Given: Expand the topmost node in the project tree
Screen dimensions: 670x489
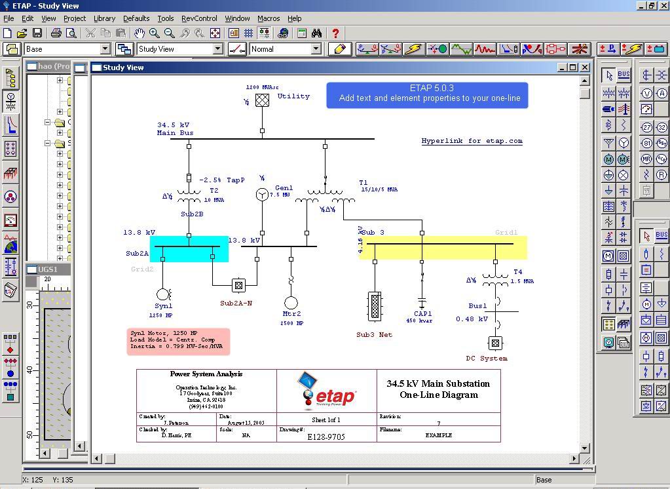Looking at the screenshot, I should [60, 80].
